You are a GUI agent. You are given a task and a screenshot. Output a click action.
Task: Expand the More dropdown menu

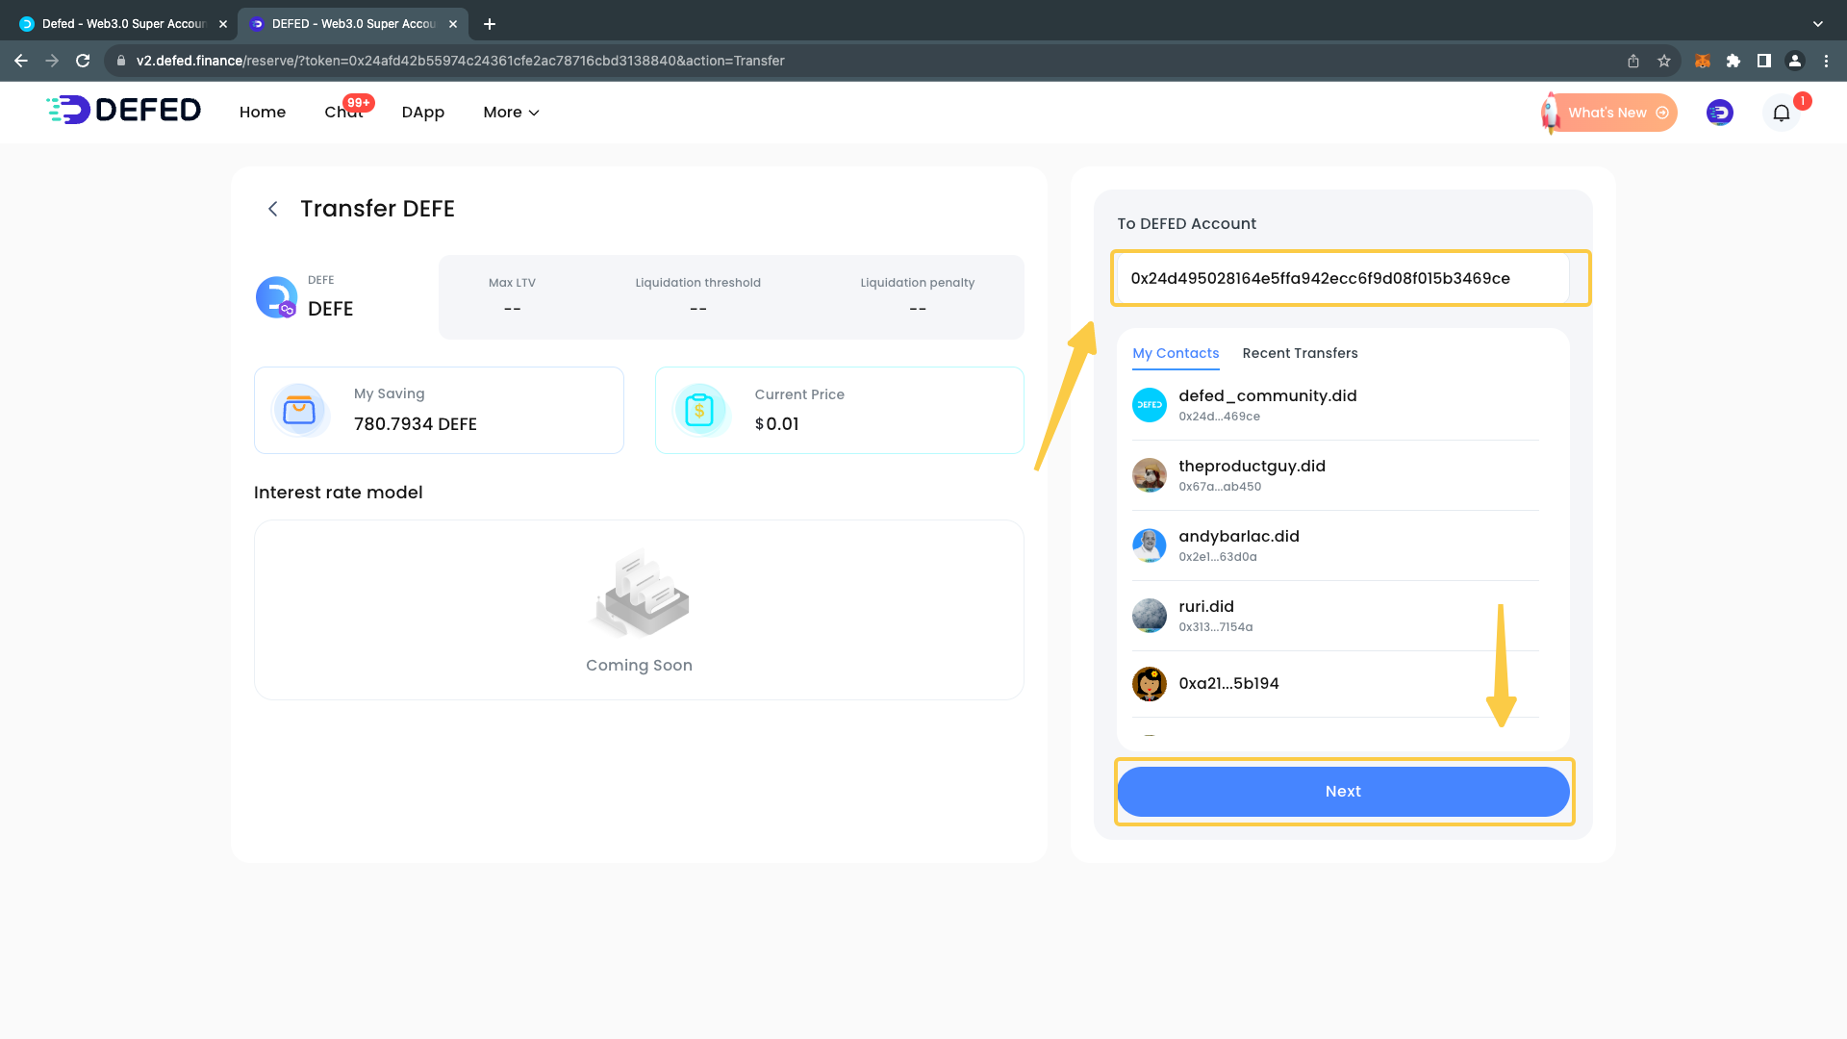pyautogui.click(x=511, y=113)
